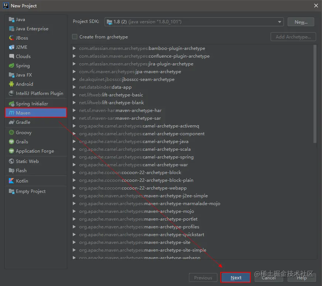Open the Project SDK dropdown arrow
The image size is (322, 286).
point(279,22)
